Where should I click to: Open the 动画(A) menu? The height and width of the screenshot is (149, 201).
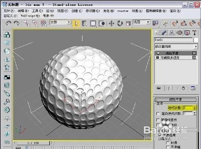click(137, 11)
